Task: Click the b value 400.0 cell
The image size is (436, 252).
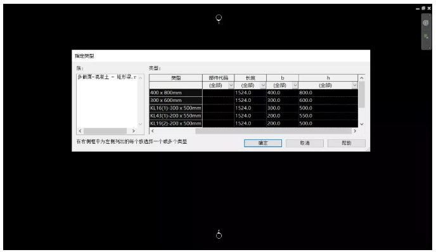Action: click(x=283, y=92)
